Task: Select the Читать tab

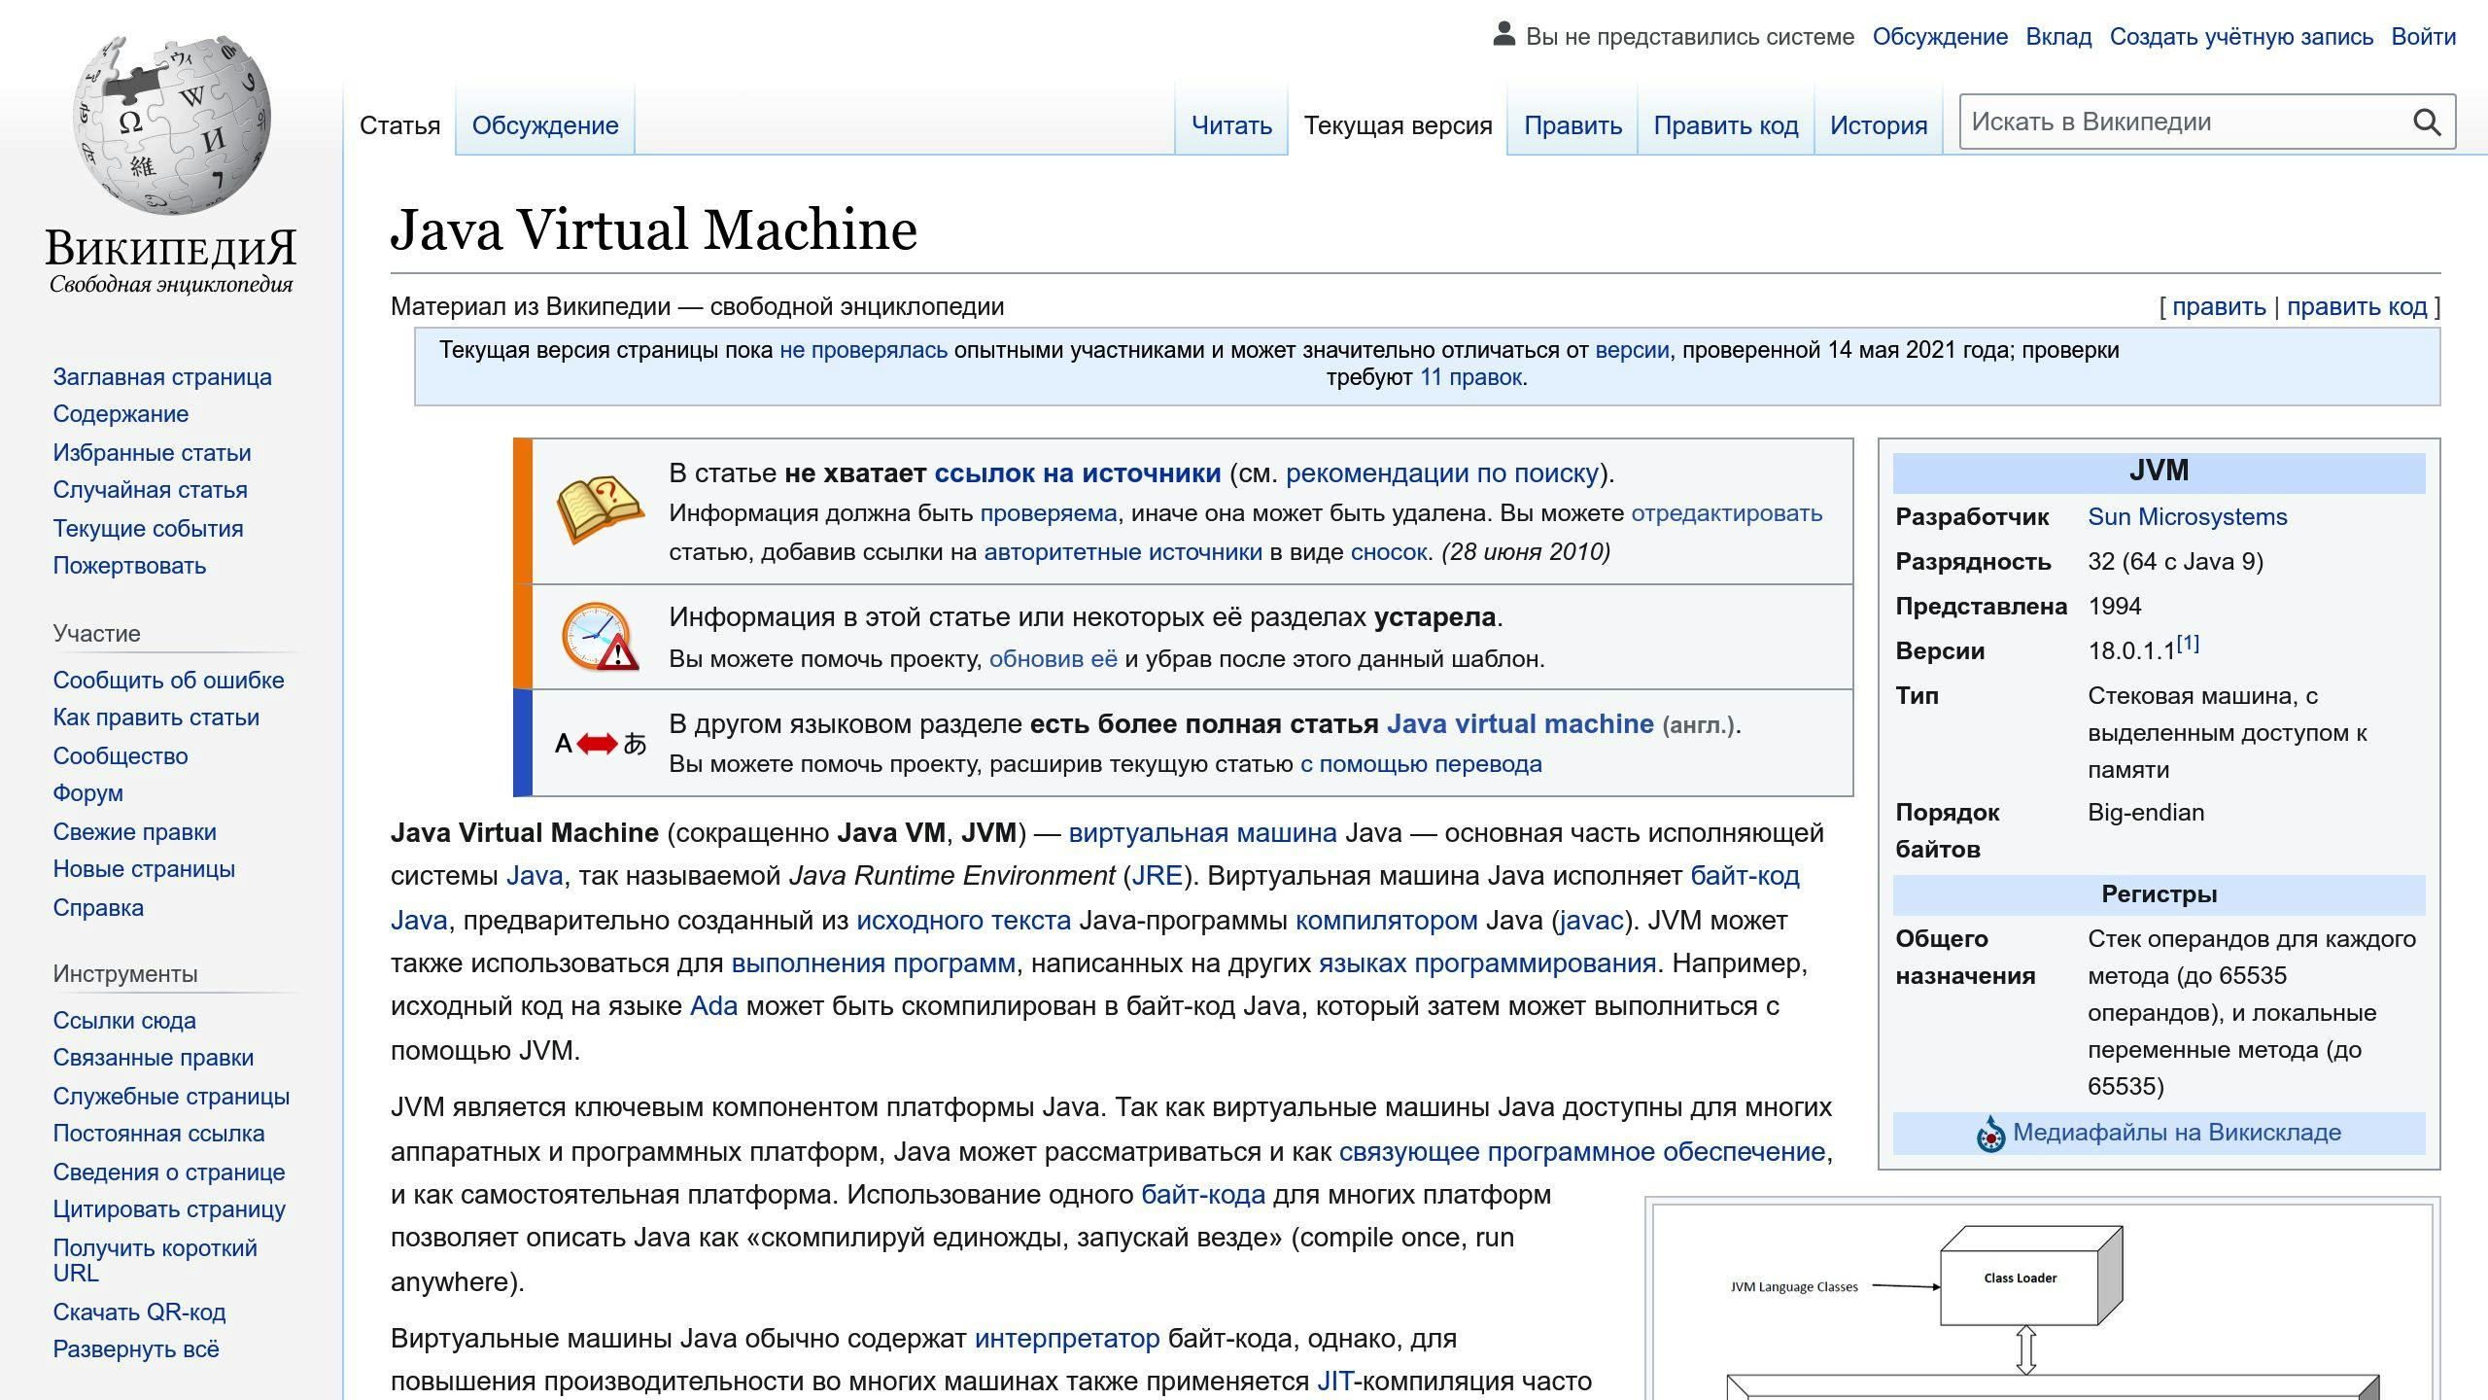Action: pos(1231,125)
